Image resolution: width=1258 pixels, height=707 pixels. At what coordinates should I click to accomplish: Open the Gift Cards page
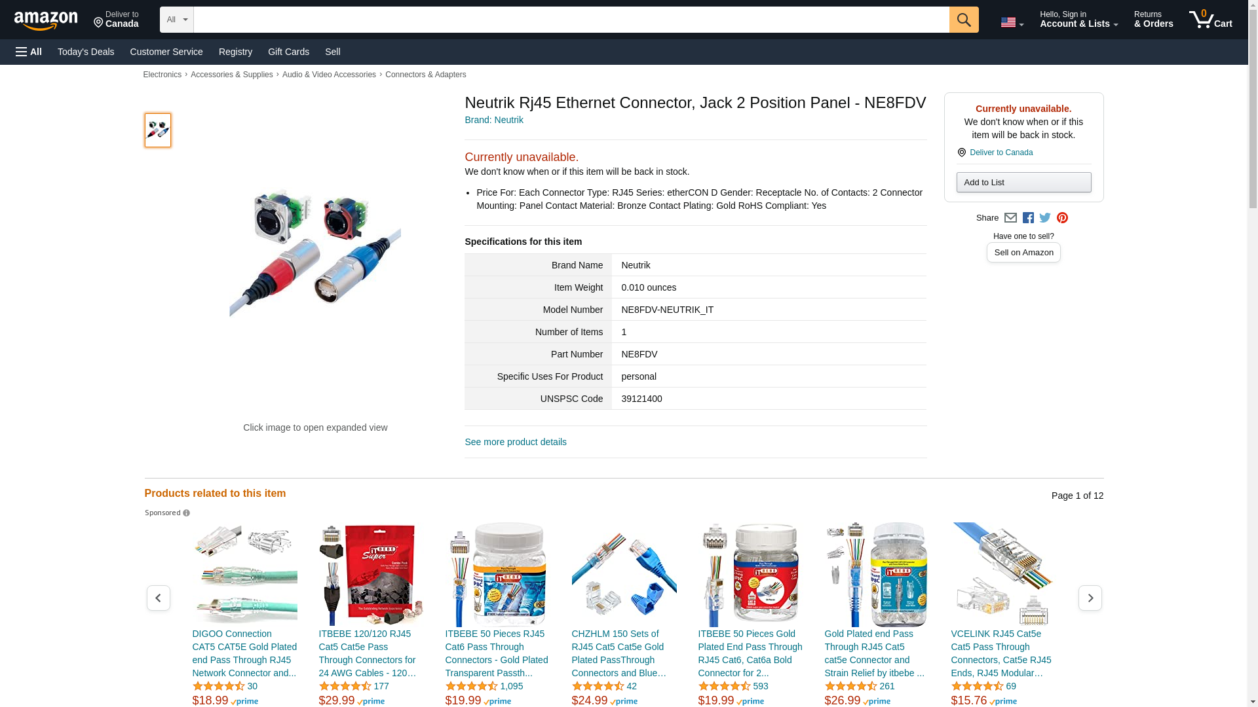tap(288, 52)
